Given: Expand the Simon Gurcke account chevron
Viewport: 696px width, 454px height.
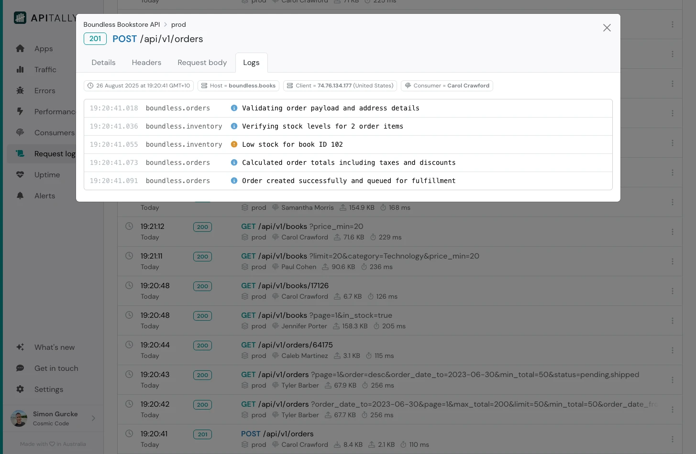Looking at the screenshot, I should [x=93, y=419].
